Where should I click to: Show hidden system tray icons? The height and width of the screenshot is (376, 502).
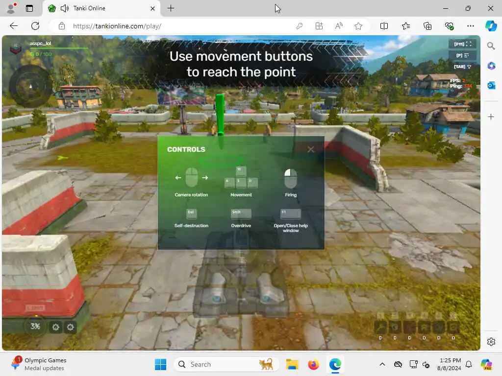pos(382,364)
